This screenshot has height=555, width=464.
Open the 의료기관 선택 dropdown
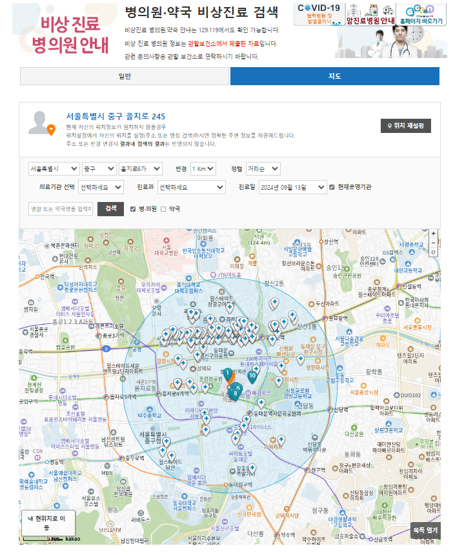101,187
